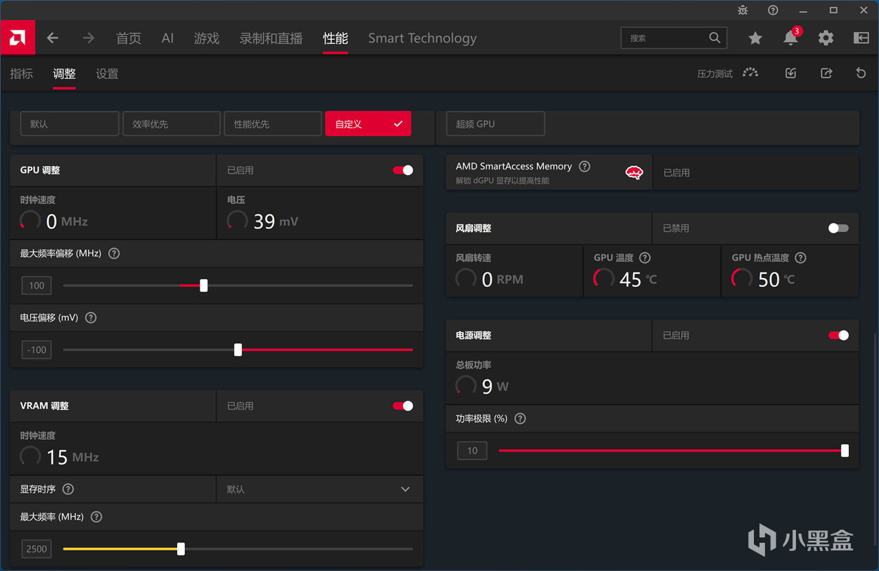Open the 录制和直播 tab

(271, 38)
